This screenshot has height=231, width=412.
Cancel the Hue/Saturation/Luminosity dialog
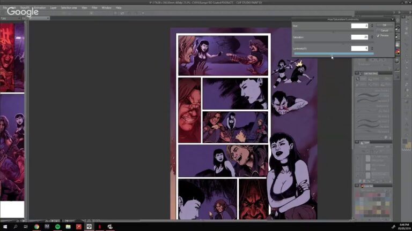point(385,30)
